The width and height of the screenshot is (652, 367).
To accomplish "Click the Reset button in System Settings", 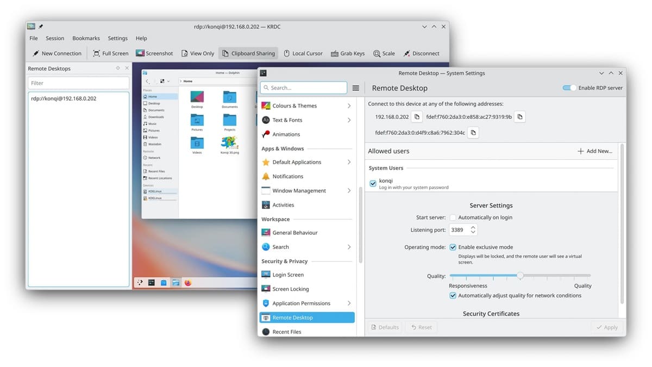I will [422, 327].
